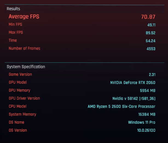Select the 4553 number of frames value

(151, 49)
